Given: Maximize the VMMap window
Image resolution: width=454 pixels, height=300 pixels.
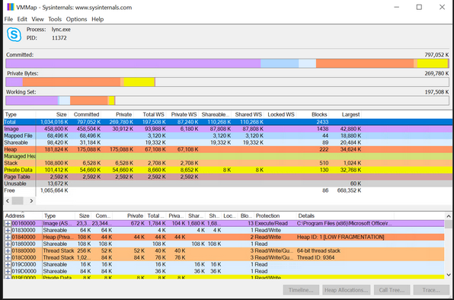Looking at the screenshot, I should (419, 7).
